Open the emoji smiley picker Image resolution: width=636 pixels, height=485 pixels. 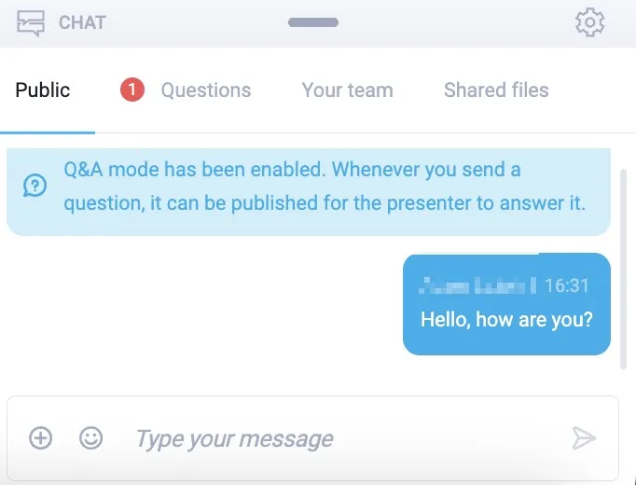[x=90, y=438]
